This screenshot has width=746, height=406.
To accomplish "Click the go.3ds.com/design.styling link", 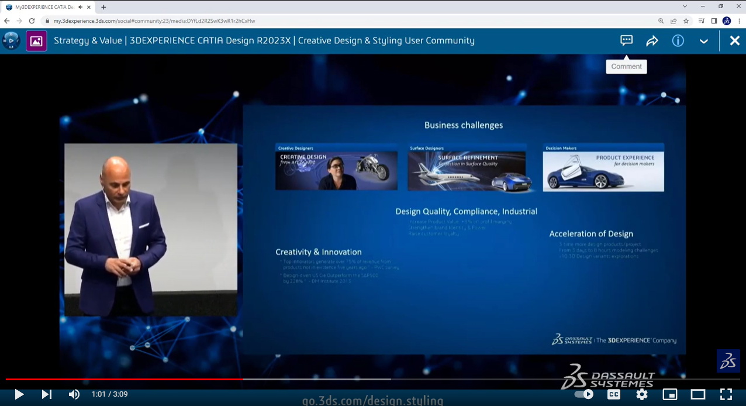I will pos(372,401).
